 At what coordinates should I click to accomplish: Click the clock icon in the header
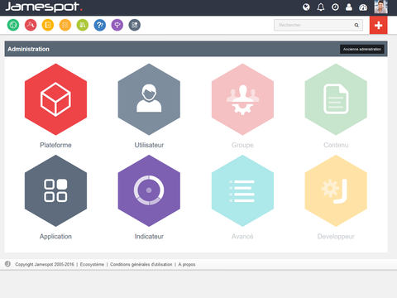pos(335,7)
